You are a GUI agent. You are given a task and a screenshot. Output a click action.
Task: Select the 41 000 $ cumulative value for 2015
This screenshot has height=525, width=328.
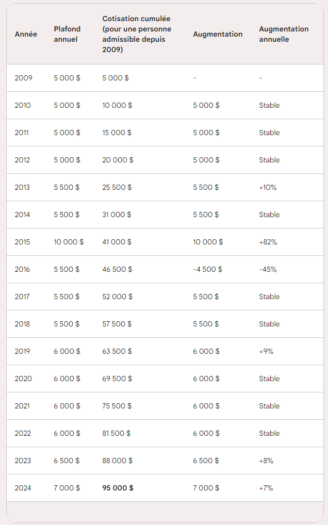(x=117, y=242)
